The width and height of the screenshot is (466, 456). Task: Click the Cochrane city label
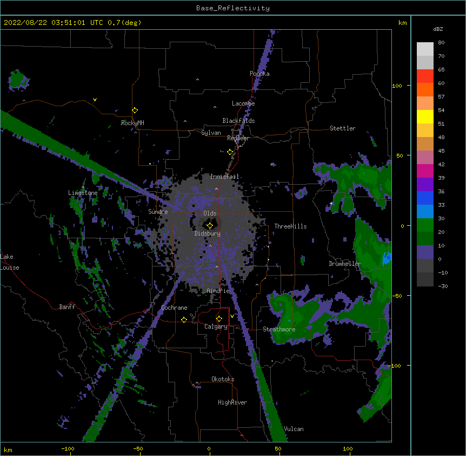click(x=174, y=308)
